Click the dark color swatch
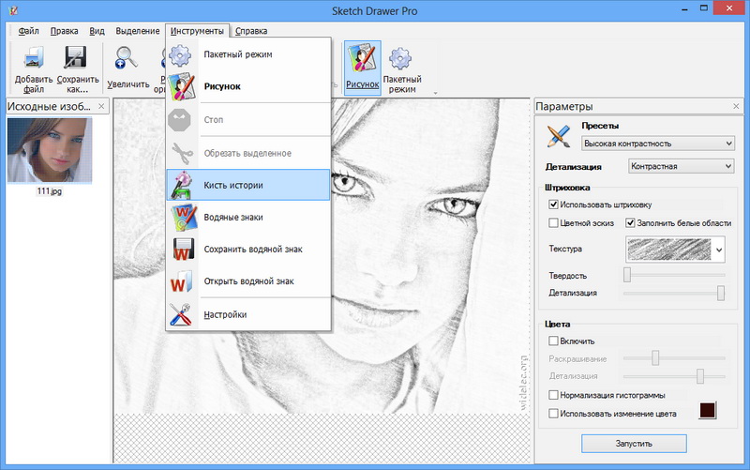The width and height of the screenshot is (750, 470). pyautogui.click(x=708, y=411)
